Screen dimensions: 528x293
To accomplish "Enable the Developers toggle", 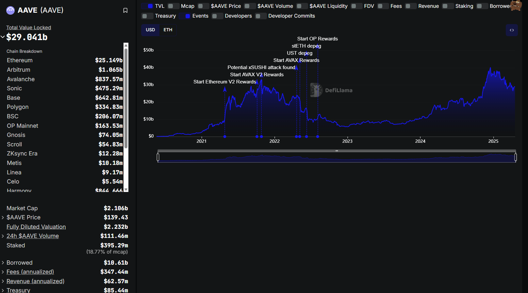I will coord(217,16).
